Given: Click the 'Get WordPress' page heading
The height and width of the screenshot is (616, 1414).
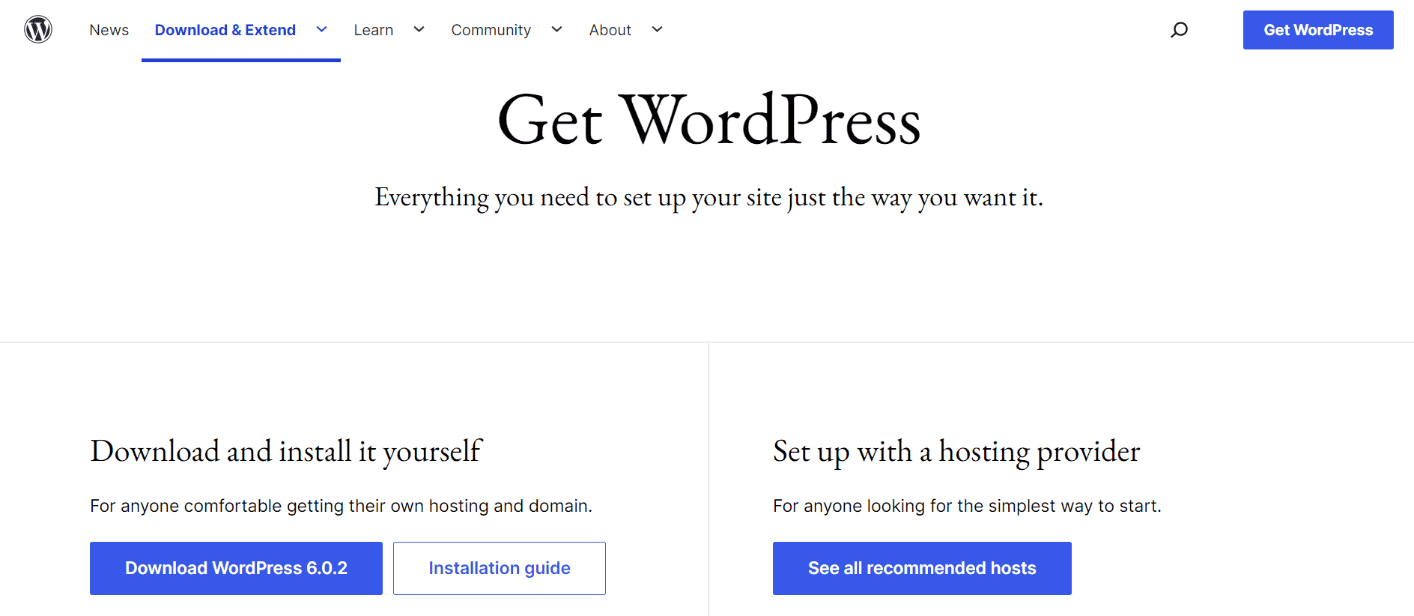Looking at the screenshot, I should [708, 120].
